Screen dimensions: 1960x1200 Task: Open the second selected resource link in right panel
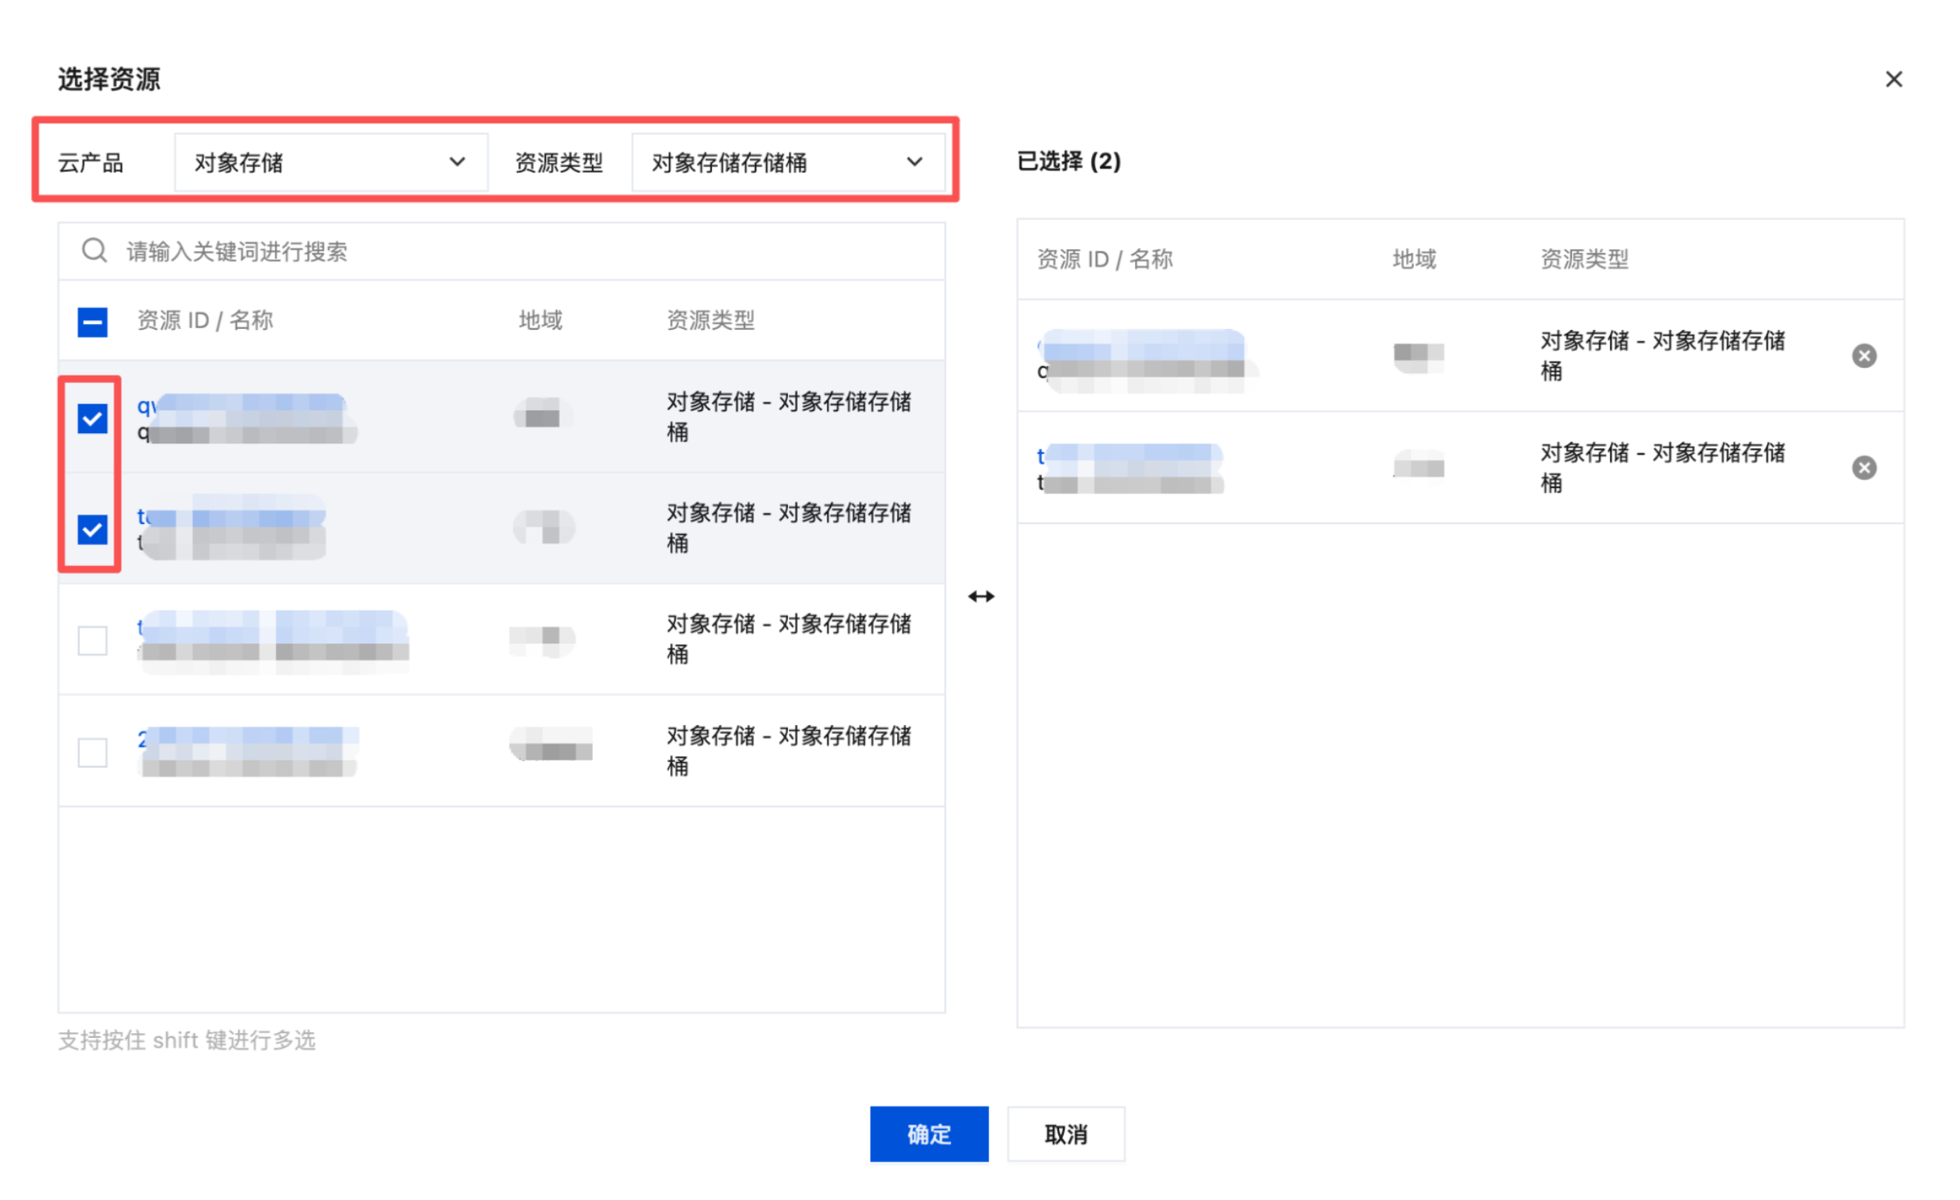1129,456
